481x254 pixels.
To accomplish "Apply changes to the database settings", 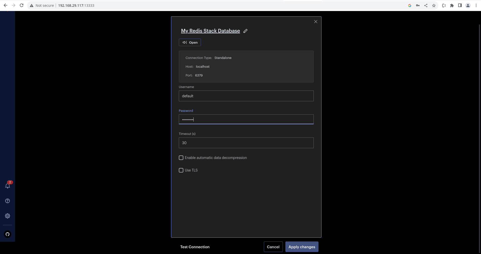I will point(302,247).
